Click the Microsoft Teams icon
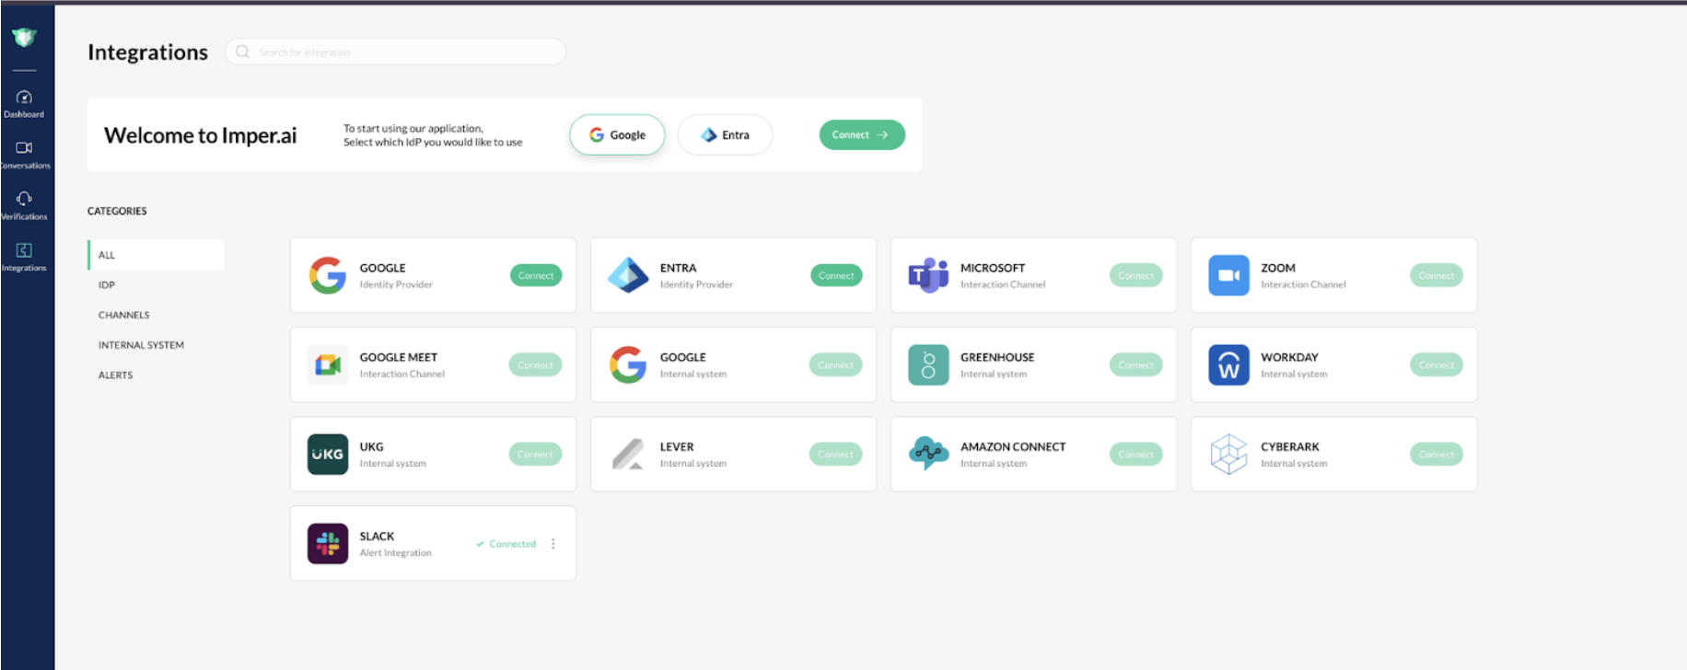The width and height of the screenshot is (1687, 670). click(928, 275)
